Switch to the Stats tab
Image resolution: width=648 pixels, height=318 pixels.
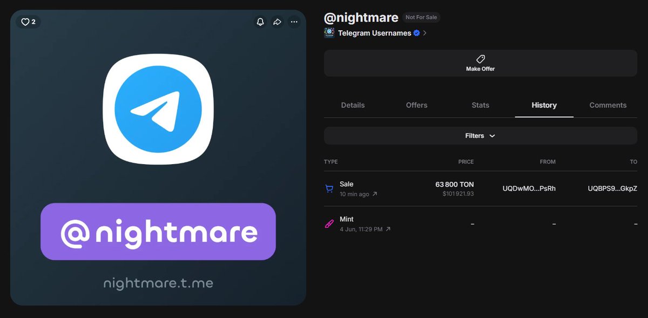pyautogui.click(x=480, y=105)
